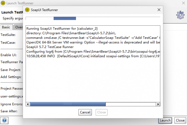Cancel the running SoapUI TestRunner

point(85,112)
